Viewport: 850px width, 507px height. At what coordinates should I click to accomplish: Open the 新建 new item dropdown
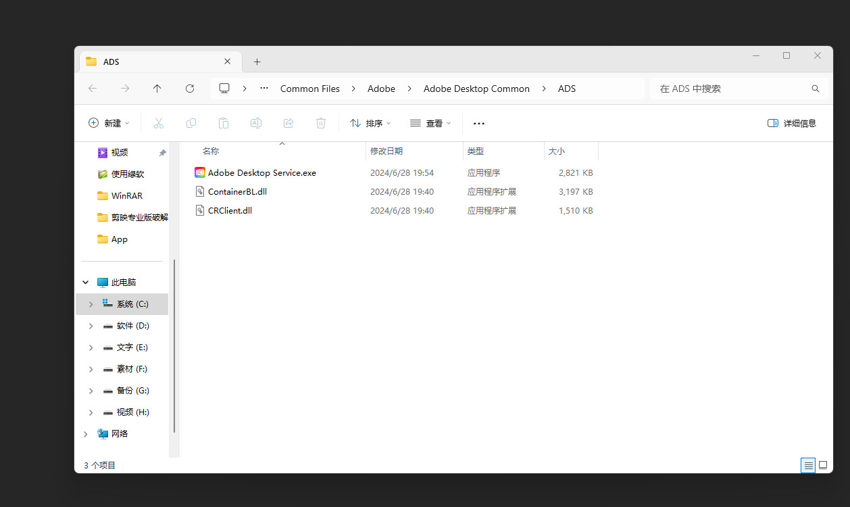[x=109, y=123]
